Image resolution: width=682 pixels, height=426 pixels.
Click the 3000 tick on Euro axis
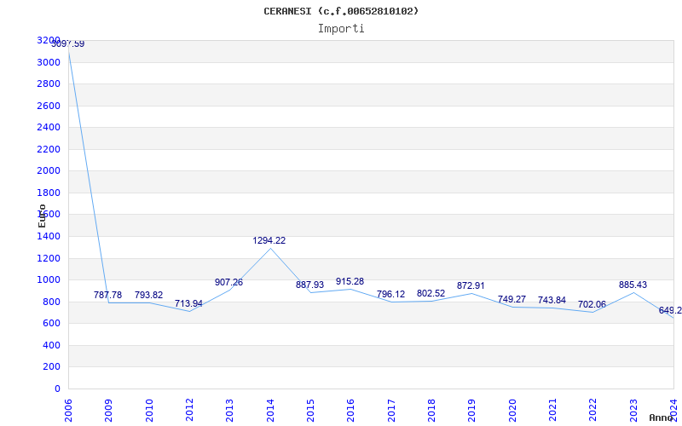(x=49, y=62)
